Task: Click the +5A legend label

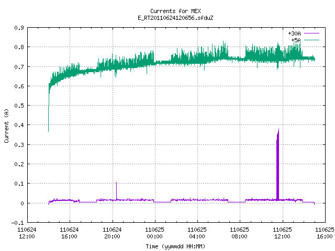Action: tap(296, 40)
